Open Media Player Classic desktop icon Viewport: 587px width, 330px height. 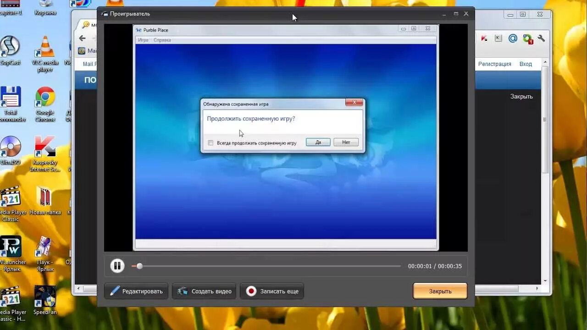pyautogui.click(x=11, y=204)
